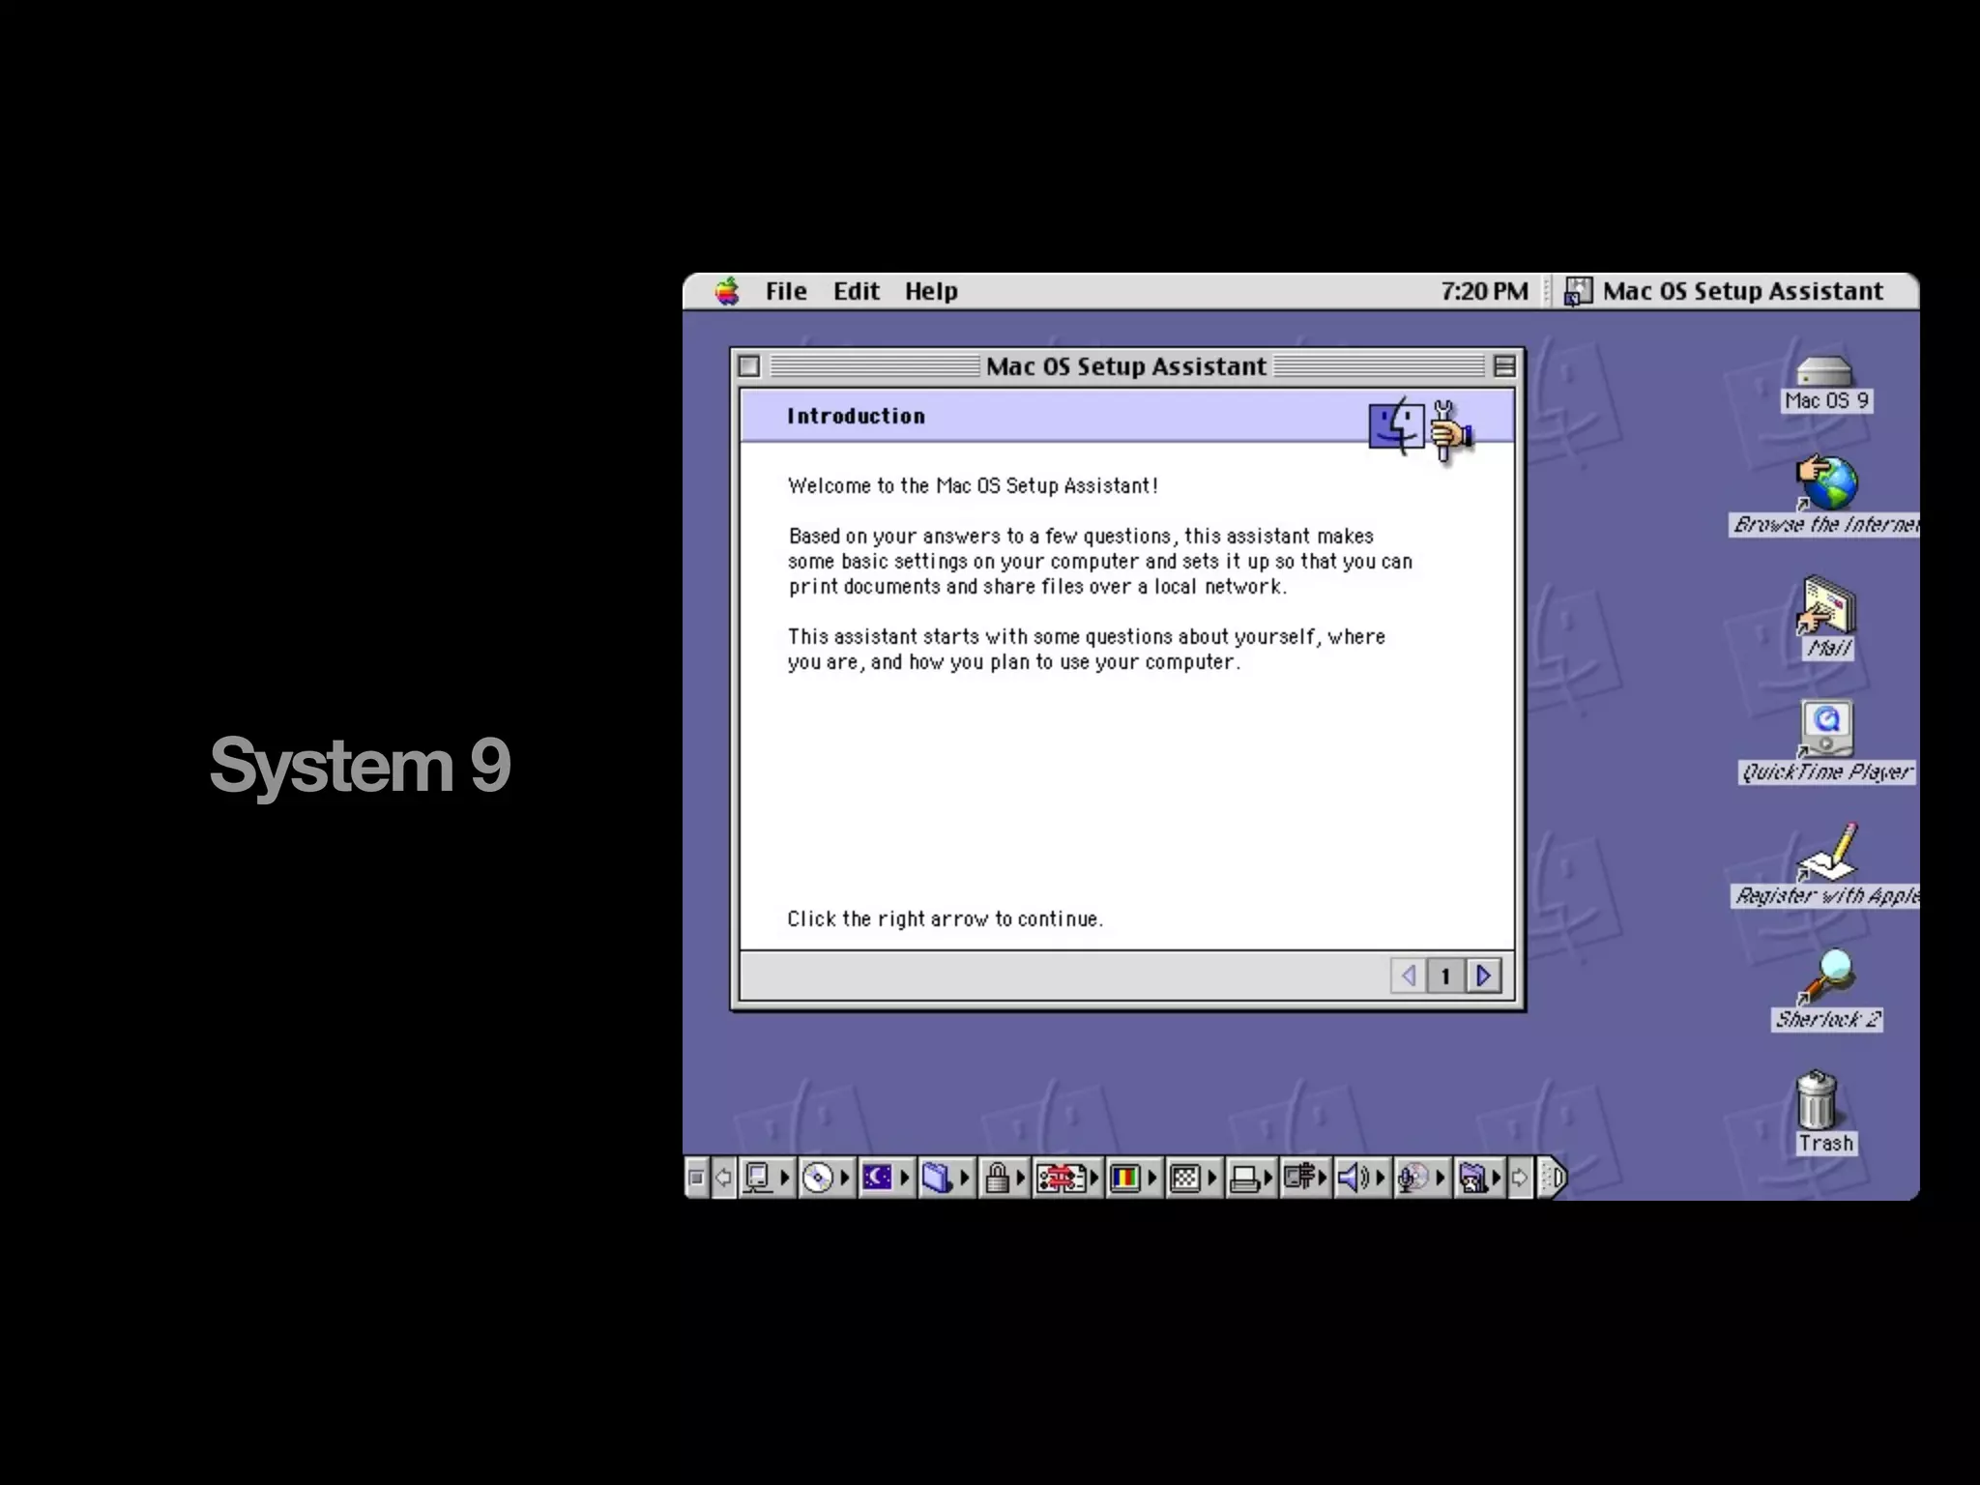
Task: Collapse the Control Strip using its end tab
Action: 1552,1178
